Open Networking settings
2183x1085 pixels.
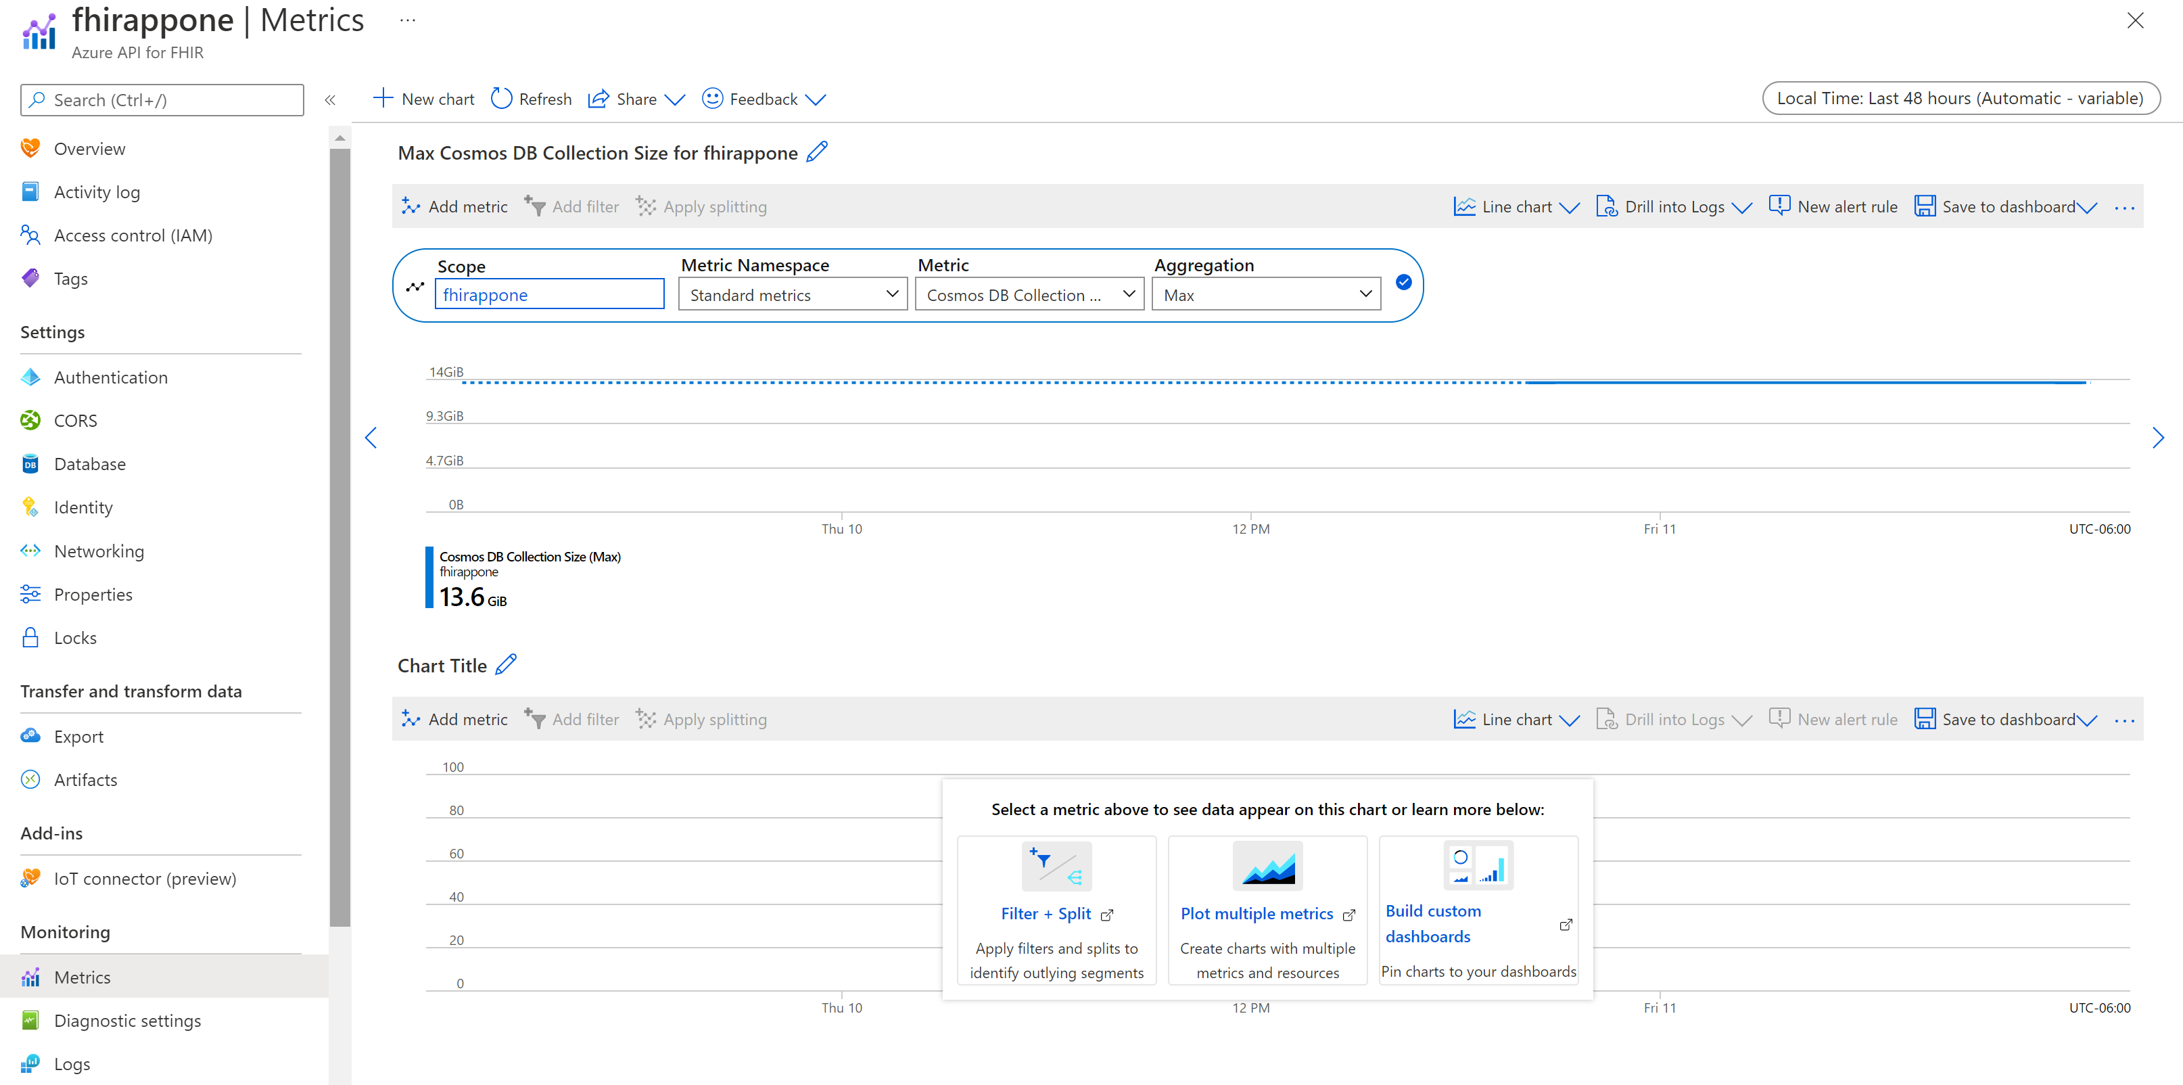98,551
